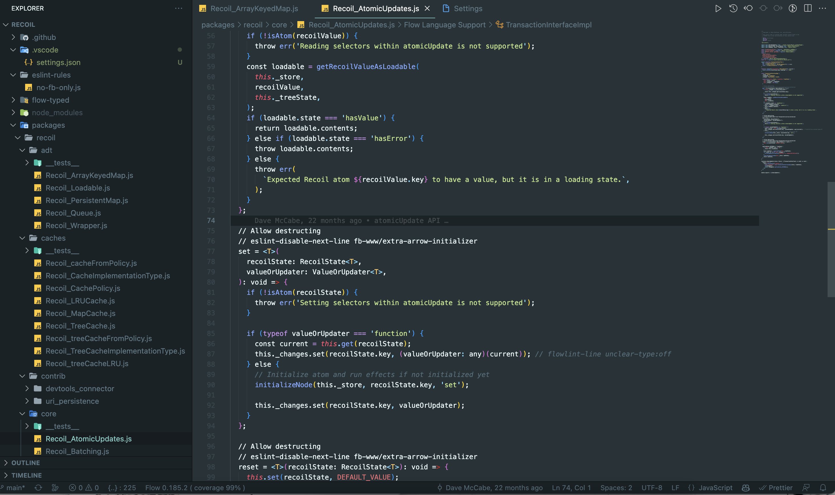Open Explorer more actions ellipsis

click(x=179, y=8)
